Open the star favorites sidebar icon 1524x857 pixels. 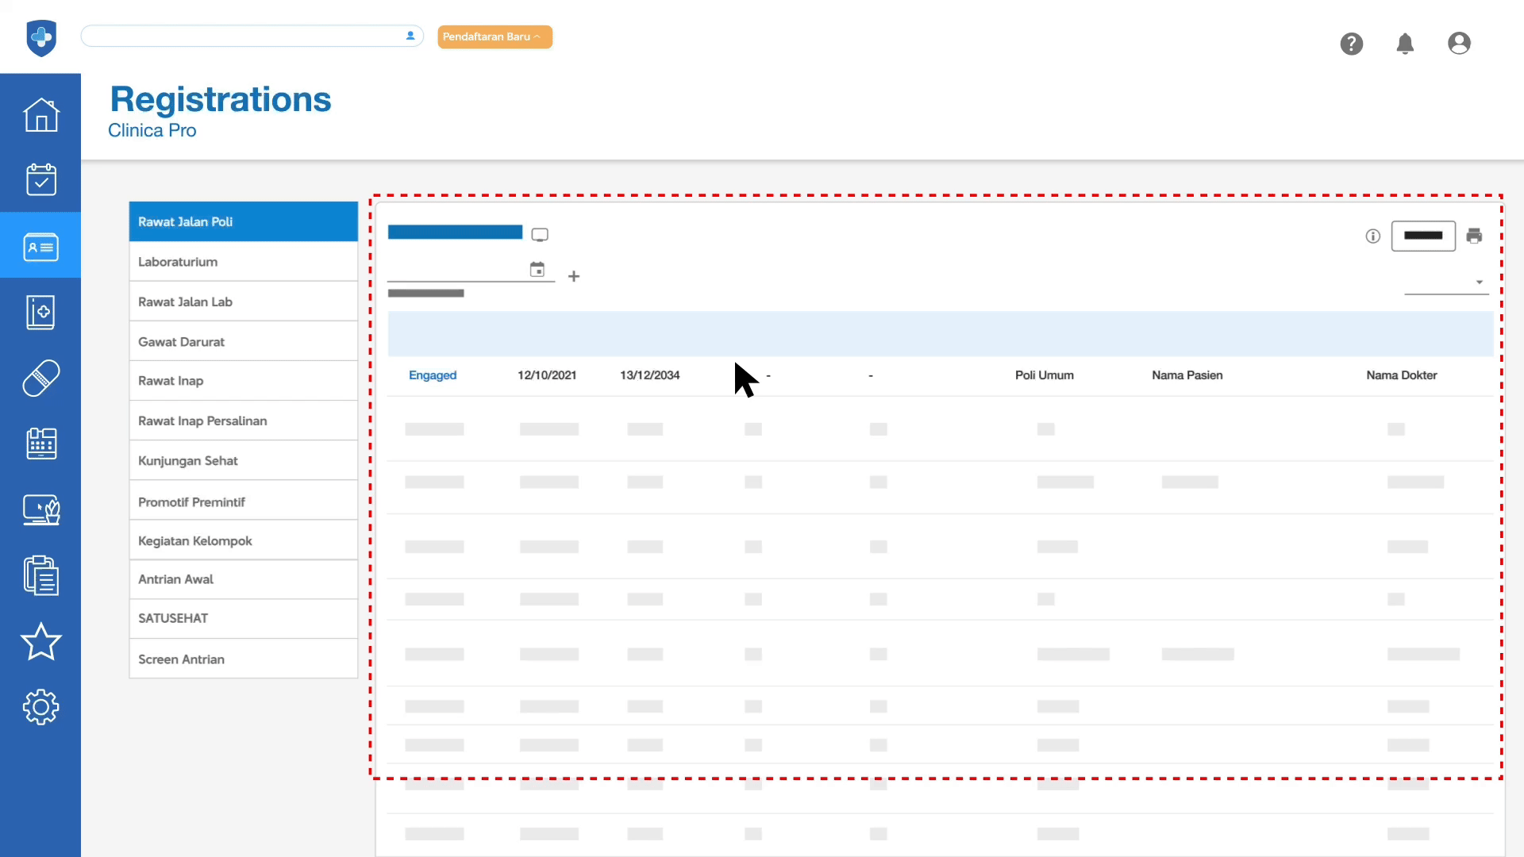coord(40,641)
